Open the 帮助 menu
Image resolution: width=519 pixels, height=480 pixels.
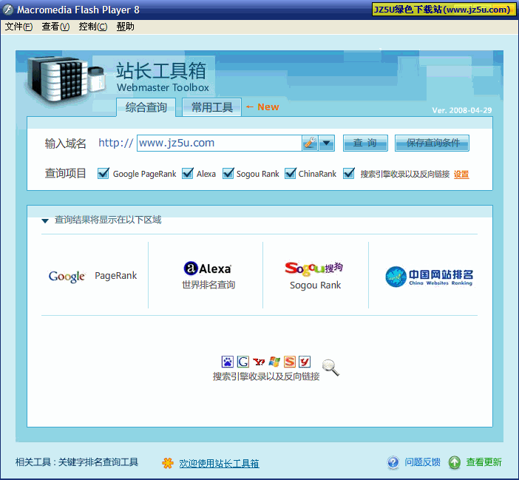126,27
